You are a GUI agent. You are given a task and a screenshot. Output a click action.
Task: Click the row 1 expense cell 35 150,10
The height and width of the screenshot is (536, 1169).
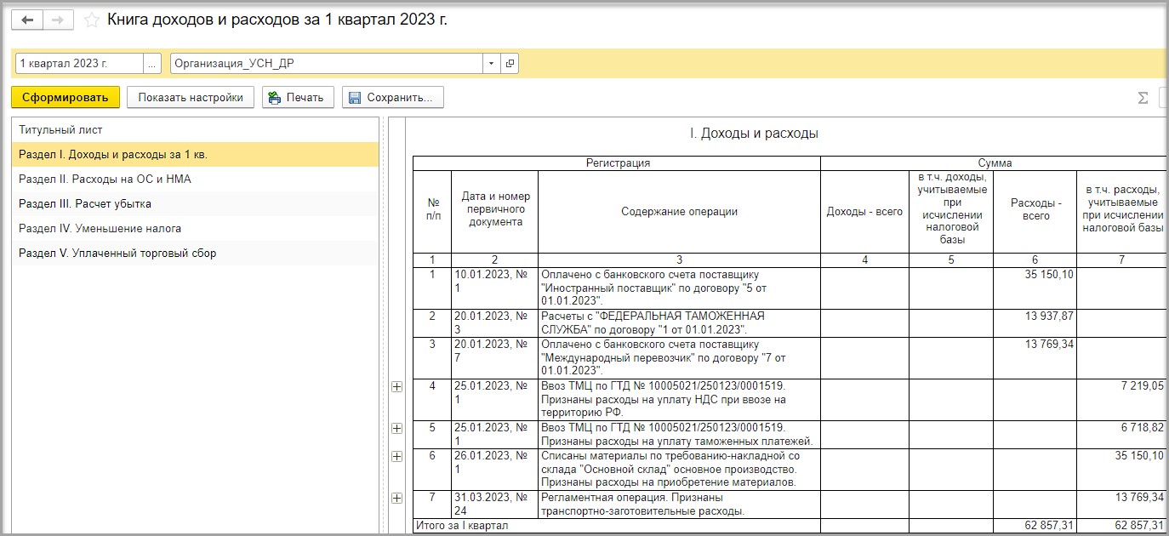pos(1035,288)
